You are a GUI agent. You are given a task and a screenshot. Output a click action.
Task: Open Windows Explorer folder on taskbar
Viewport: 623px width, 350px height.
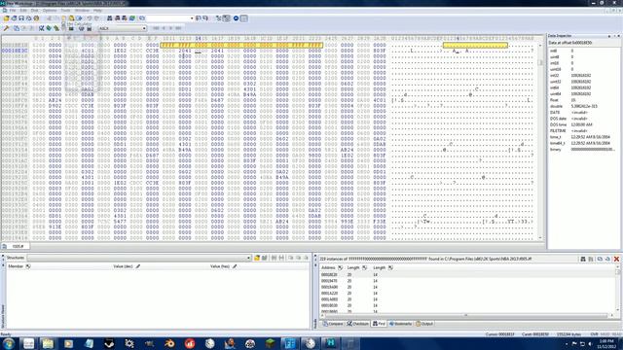click(48, 343)
